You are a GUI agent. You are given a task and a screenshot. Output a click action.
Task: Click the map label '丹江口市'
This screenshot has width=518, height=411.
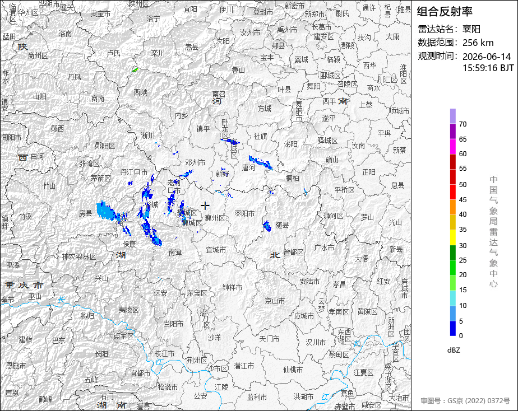coord(134,172)
